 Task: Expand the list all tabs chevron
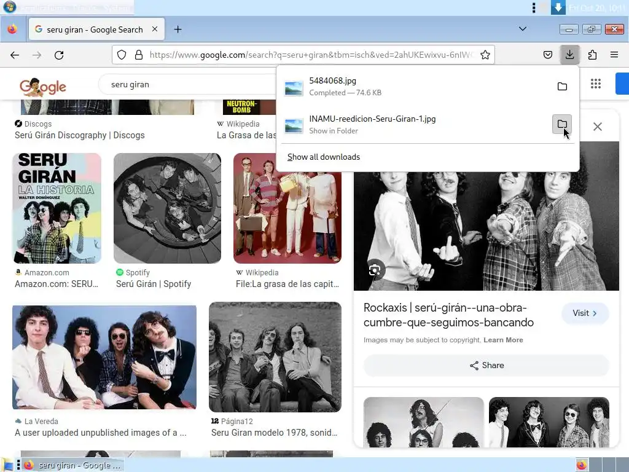point(522,29)
